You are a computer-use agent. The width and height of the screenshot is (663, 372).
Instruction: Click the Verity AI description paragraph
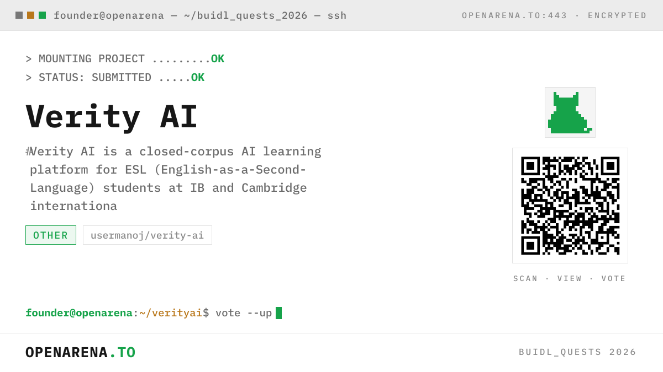pyautogui.click(x=174, y=179)
